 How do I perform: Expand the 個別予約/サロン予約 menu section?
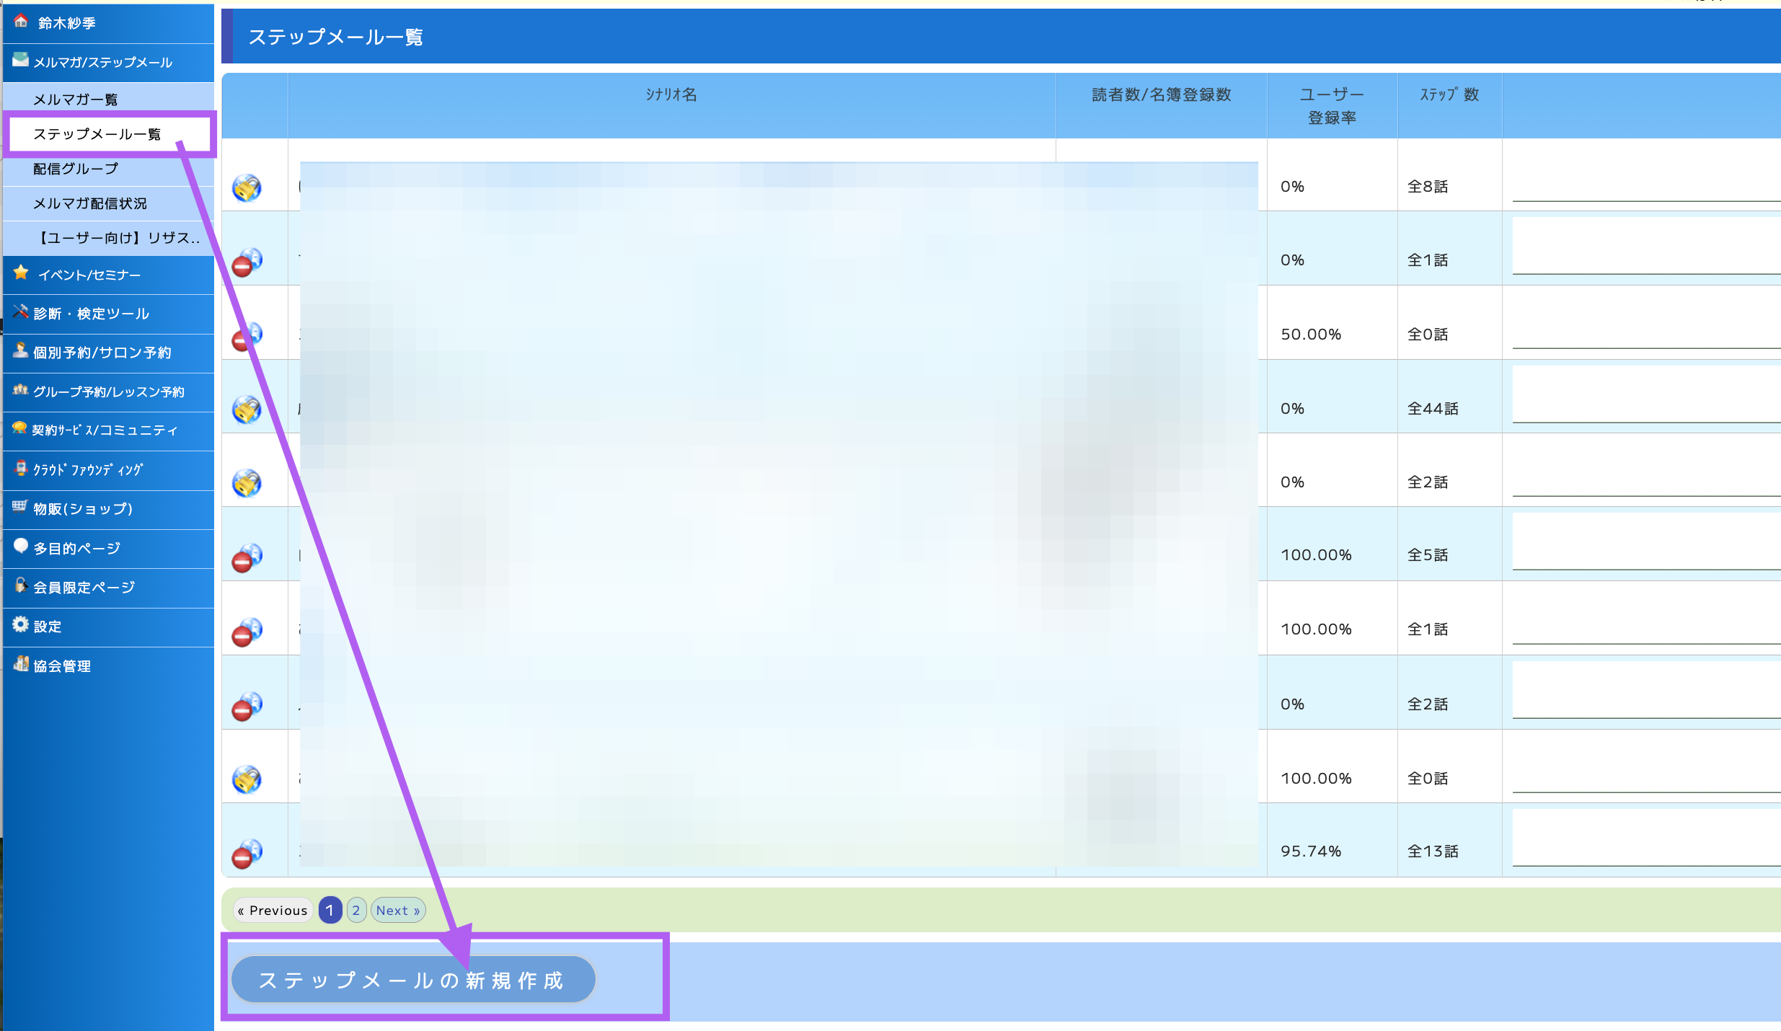tap(102, 353)
